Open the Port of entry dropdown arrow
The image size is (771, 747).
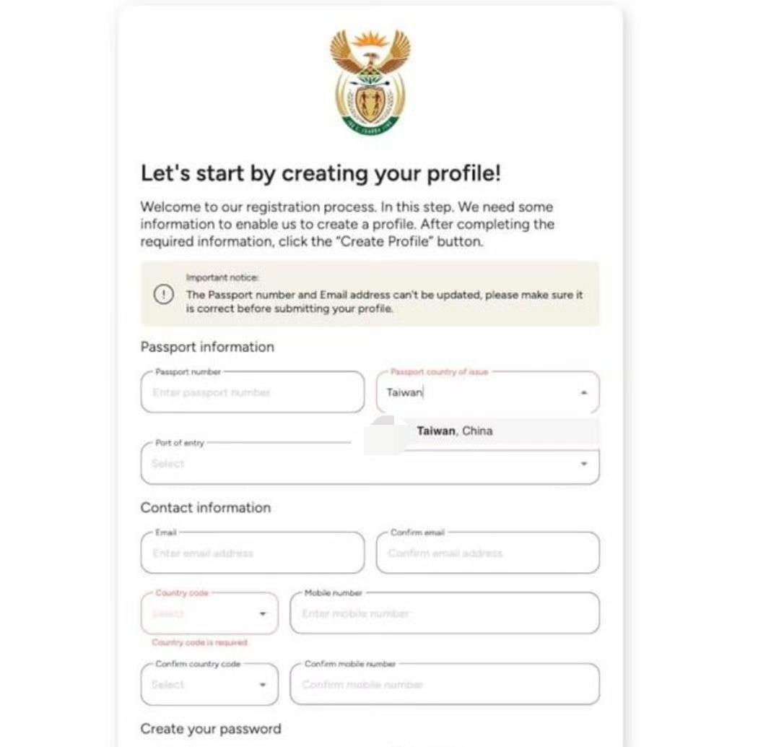(583, 464)
